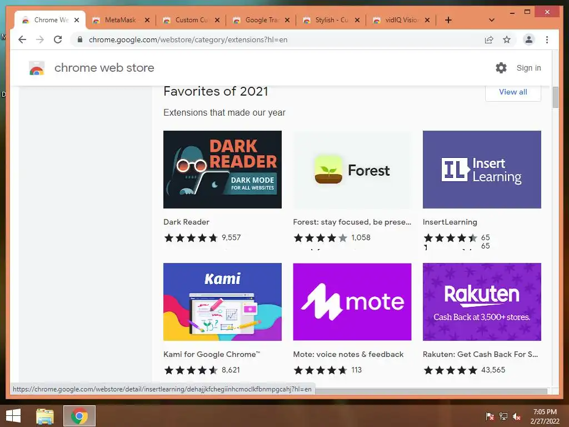569x427 pixels.
Task: Click Mote: voice notes & feedback title
Action: [348, 354]
